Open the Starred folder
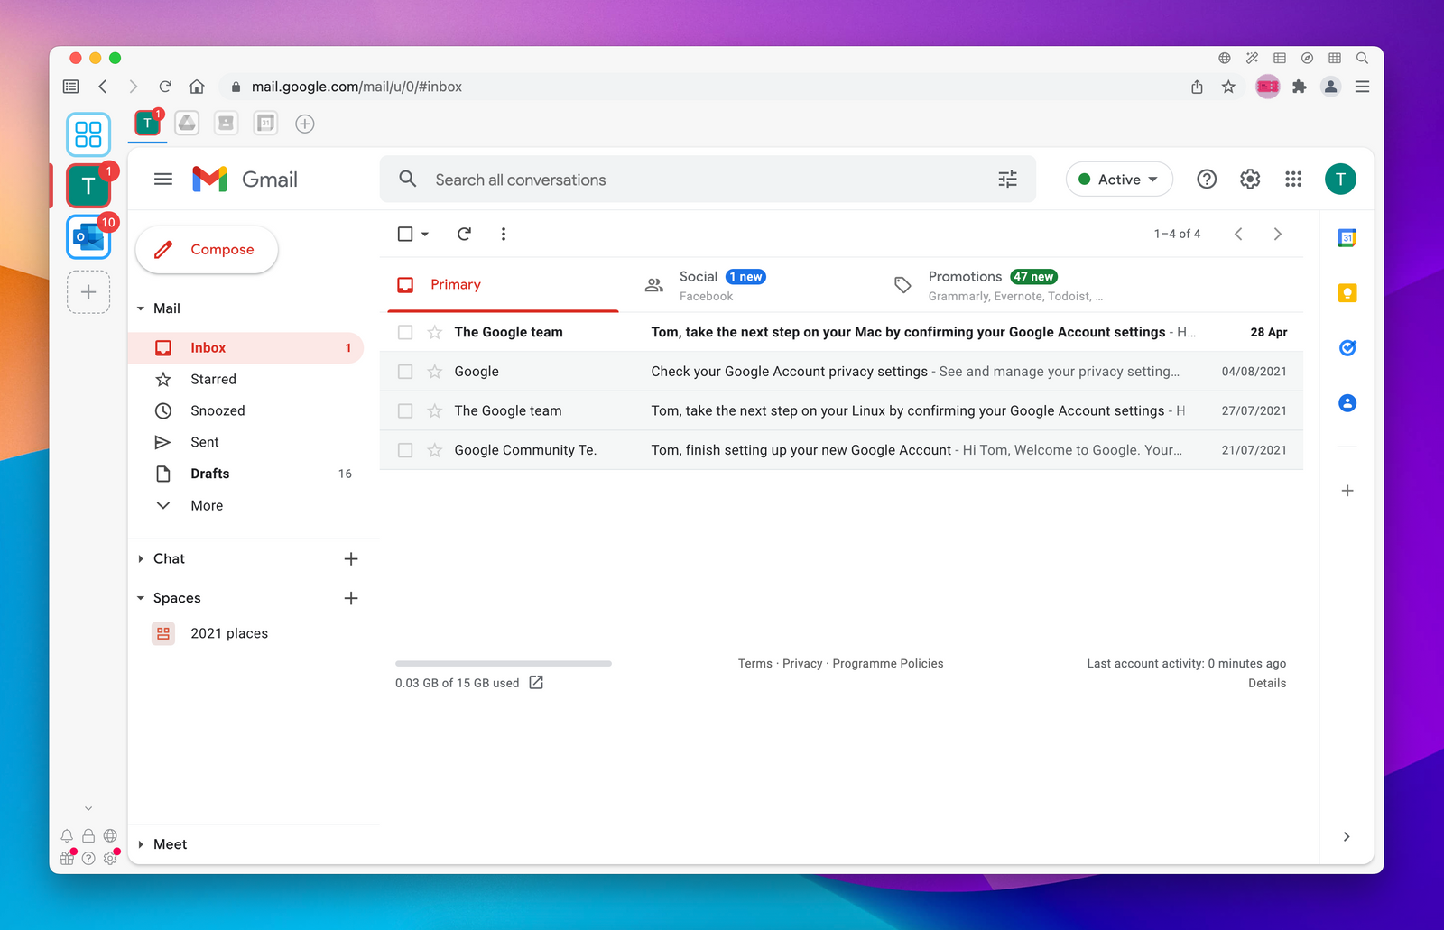The height and width of the screenshot is (930, 1444). pos(245,380)
